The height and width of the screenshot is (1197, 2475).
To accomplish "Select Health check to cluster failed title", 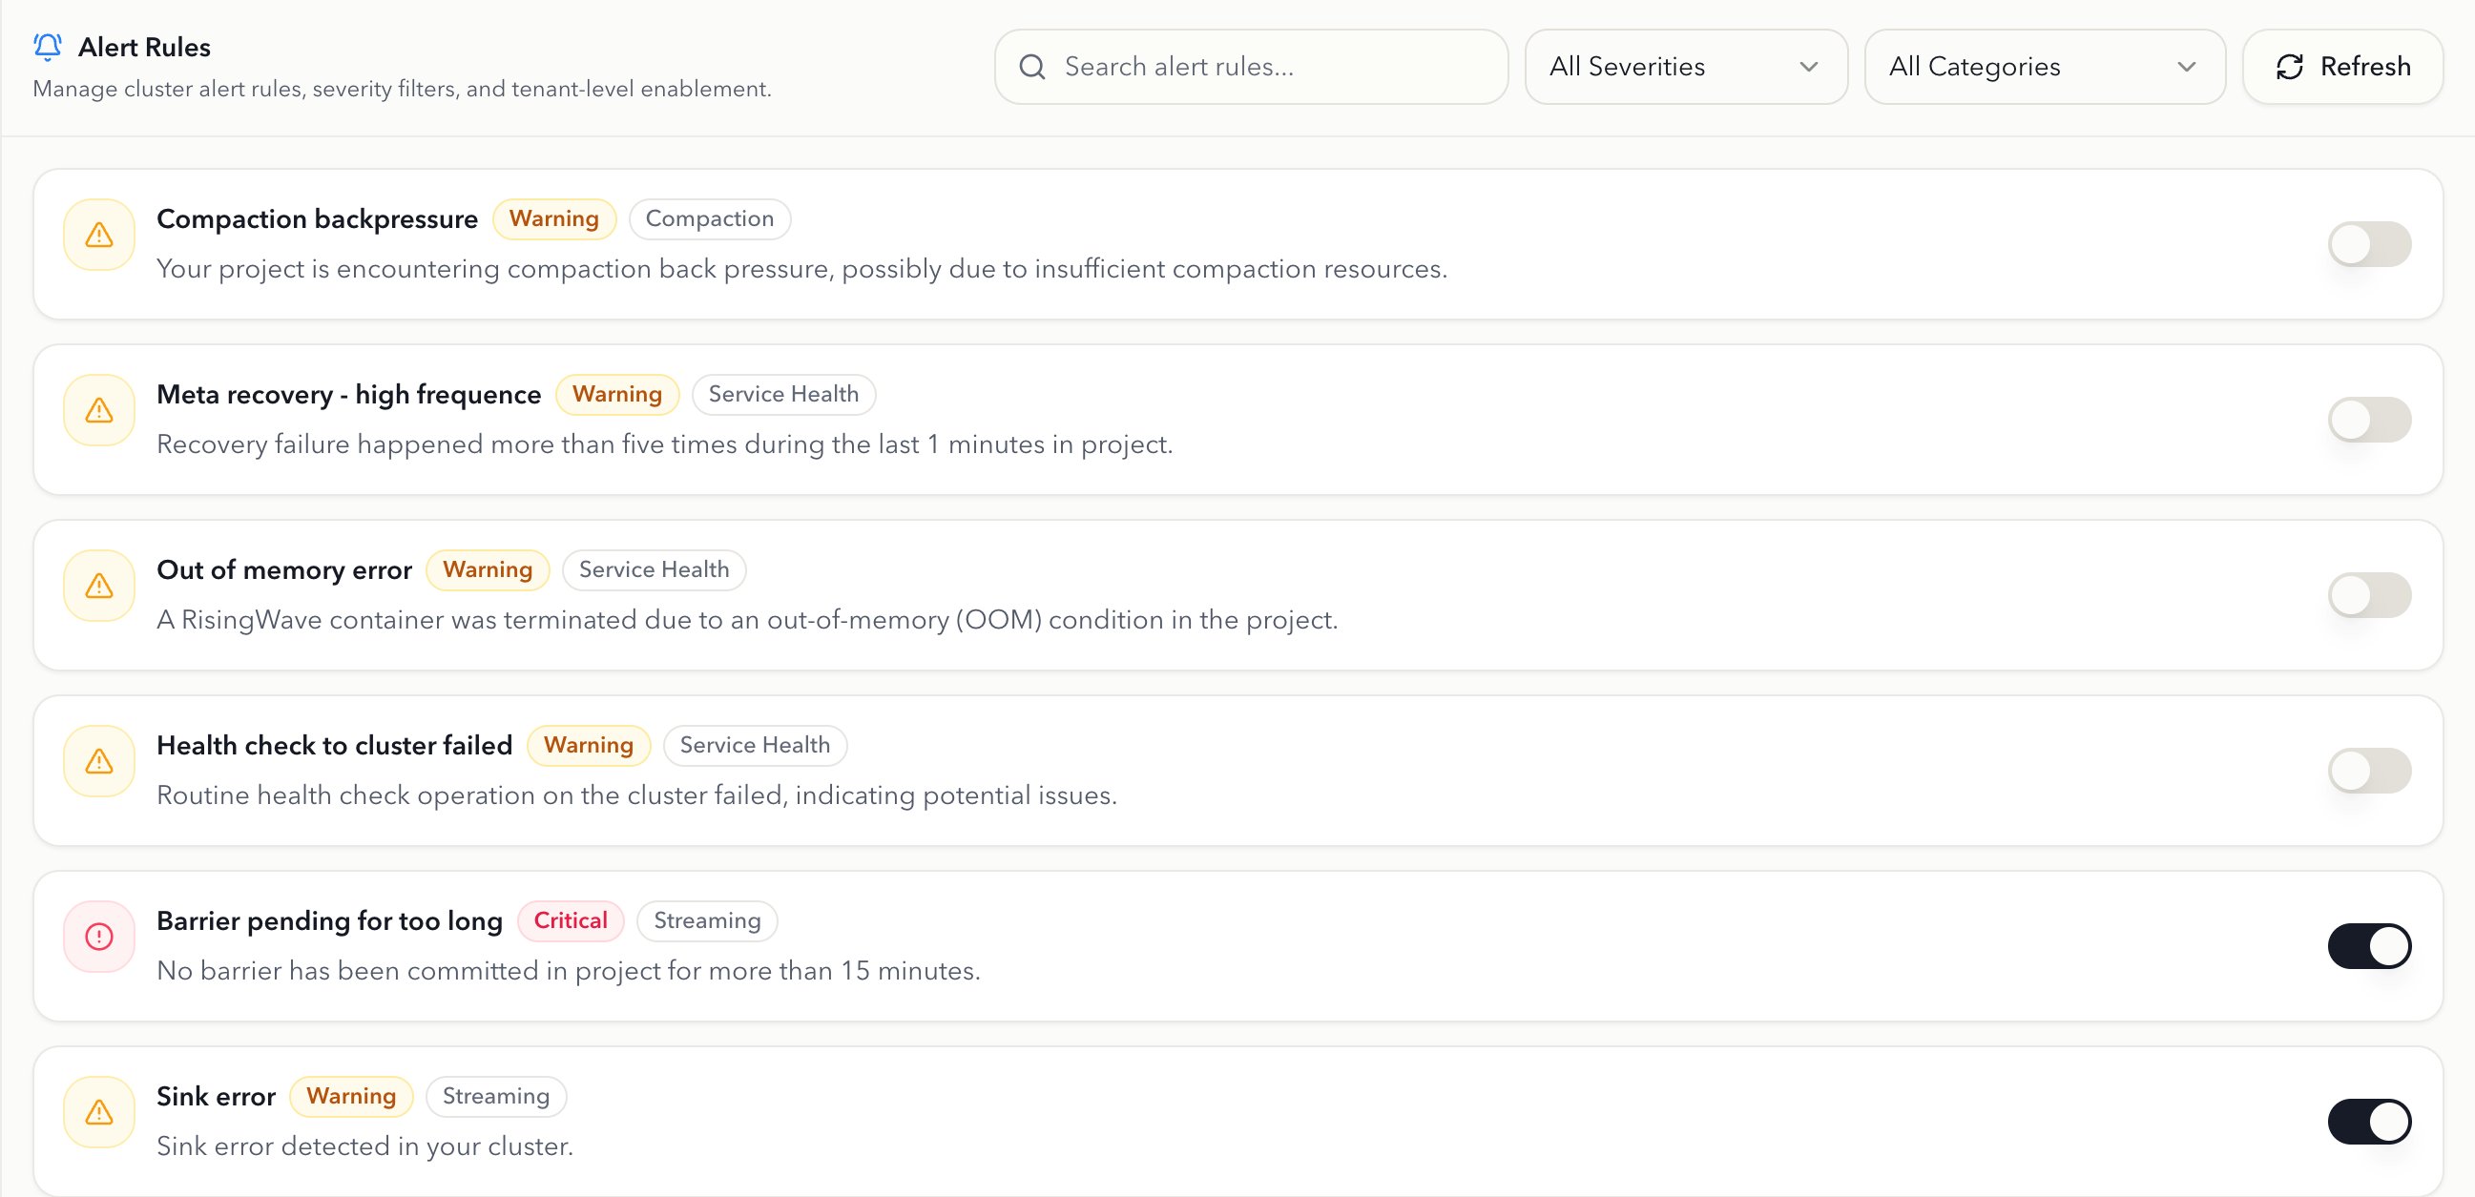I will point(334,746).
